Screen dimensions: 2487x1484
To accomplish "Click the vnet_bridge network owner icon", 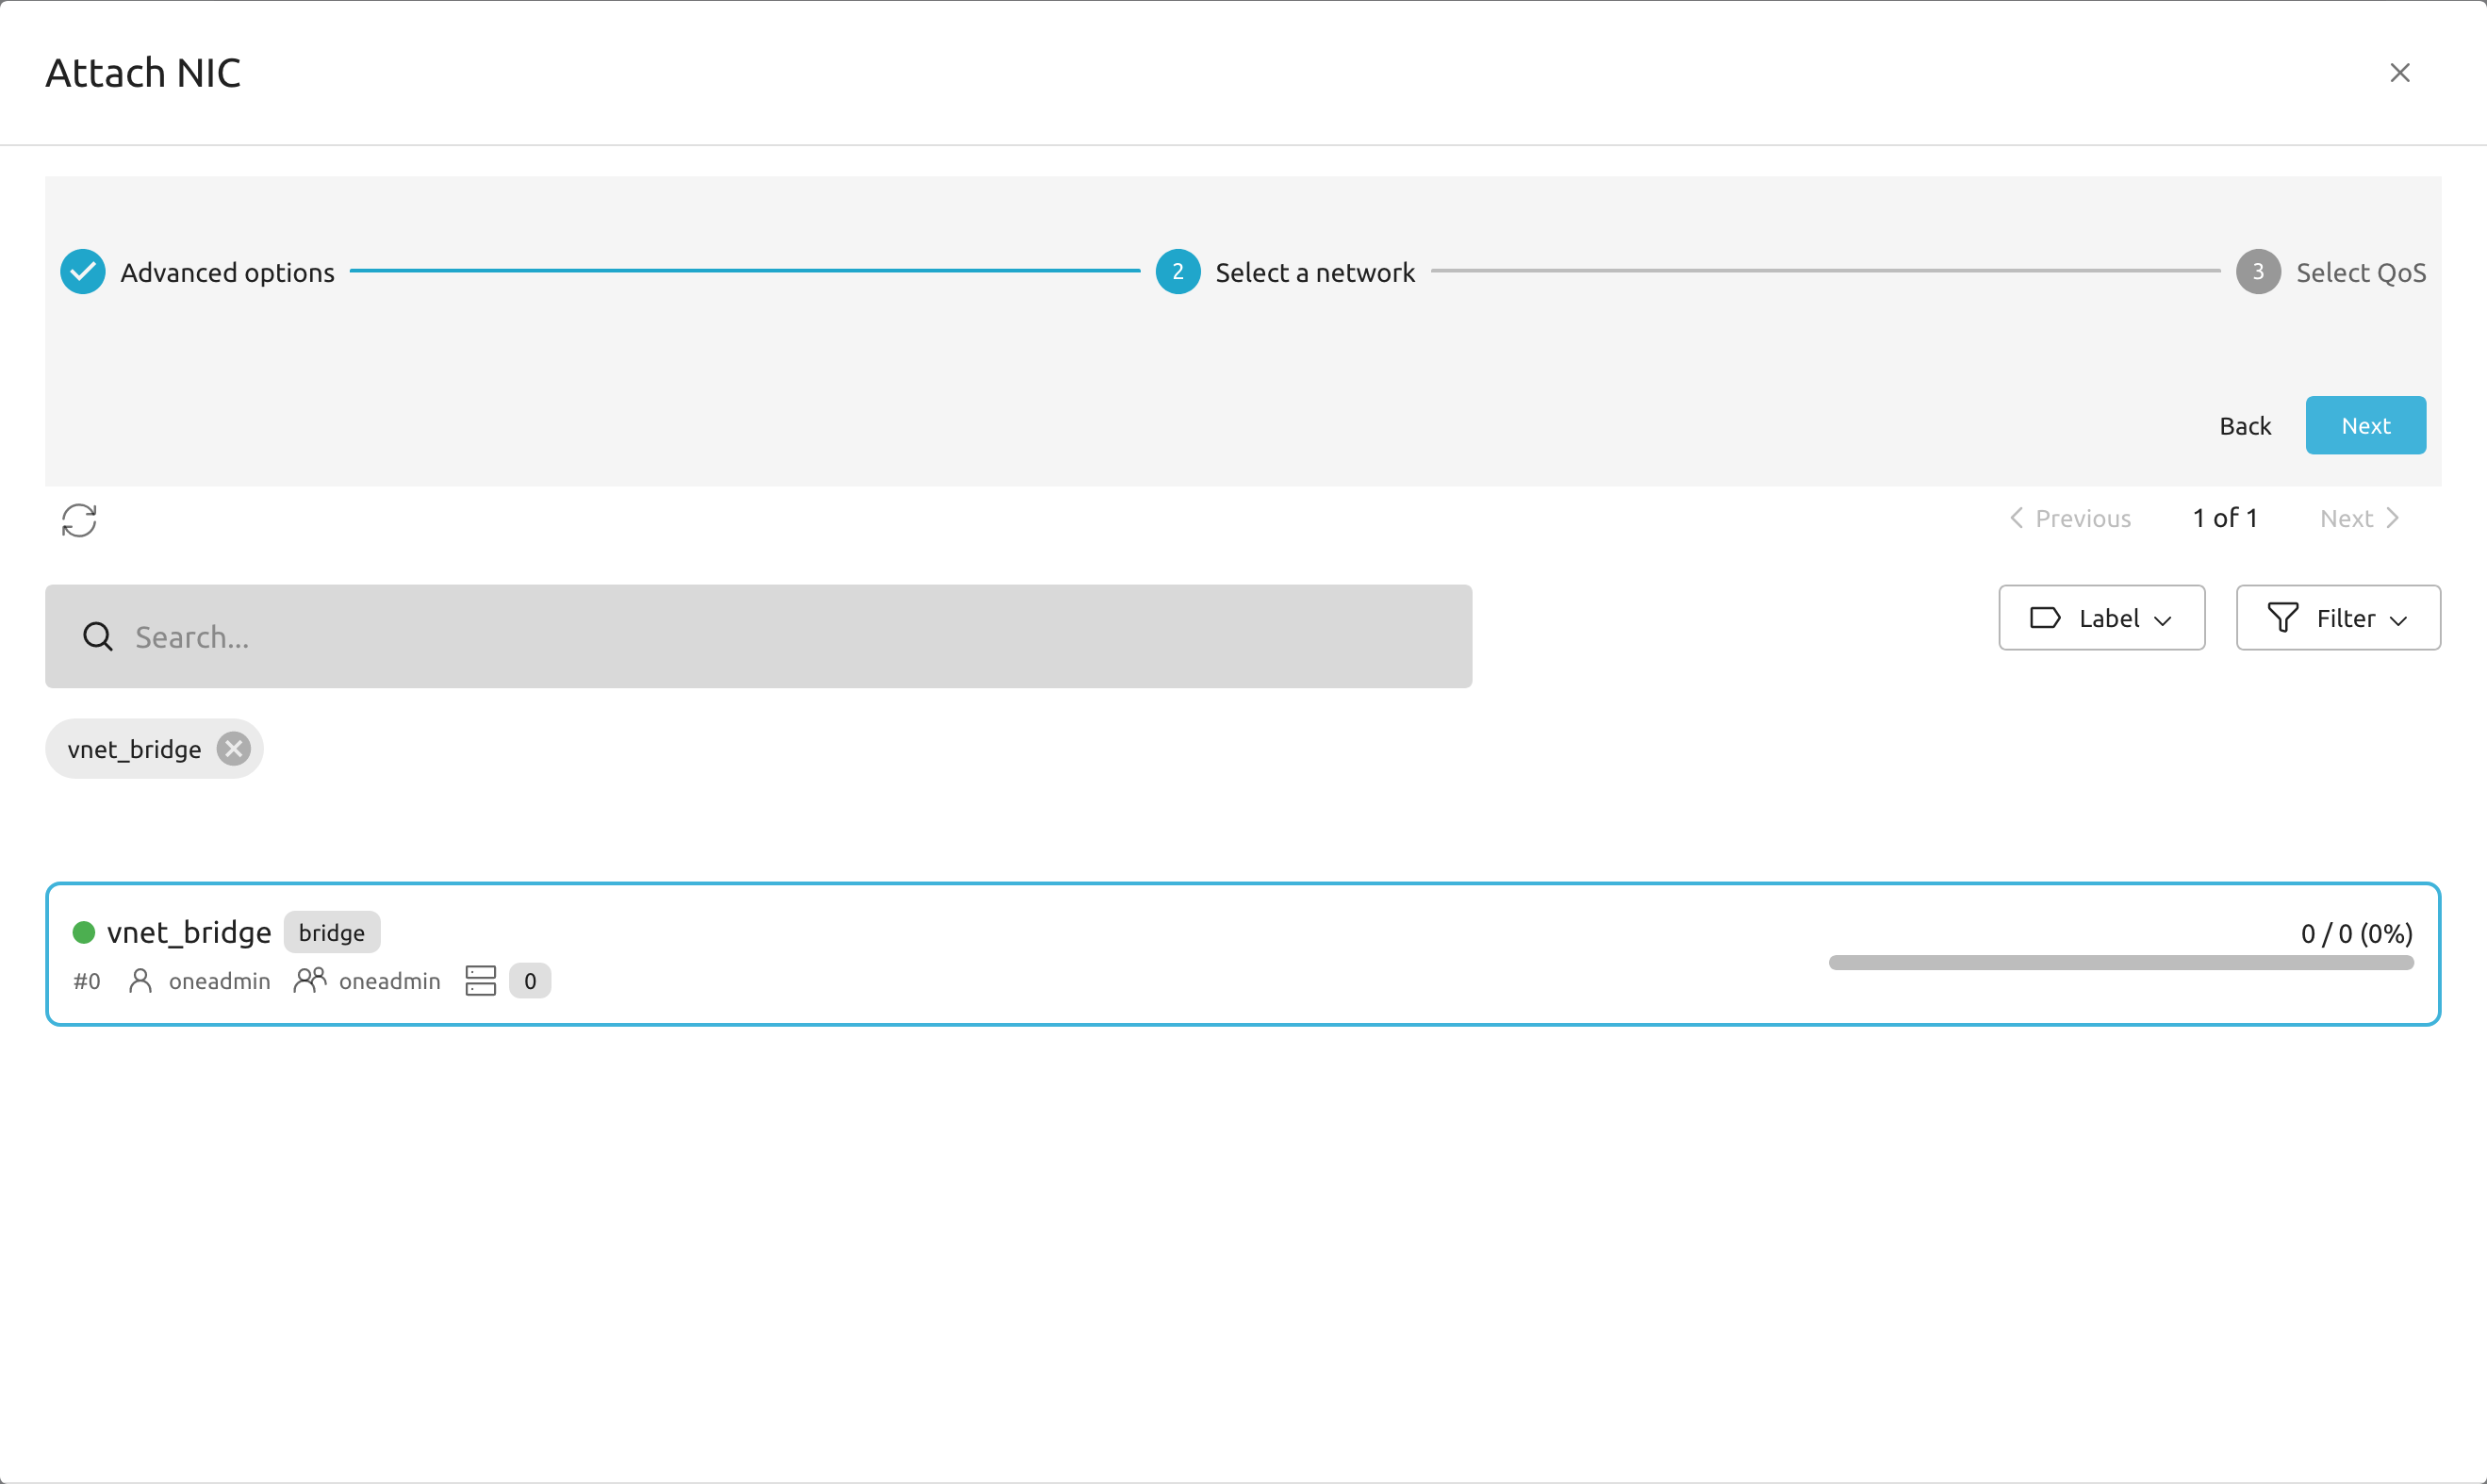I will 143,979.
